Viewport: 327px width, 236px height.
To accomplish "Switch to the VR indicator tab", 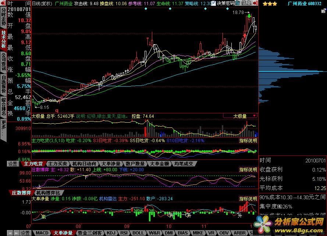I will 211,233.
